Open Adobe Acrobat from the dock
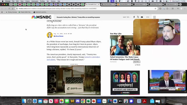 144,101
